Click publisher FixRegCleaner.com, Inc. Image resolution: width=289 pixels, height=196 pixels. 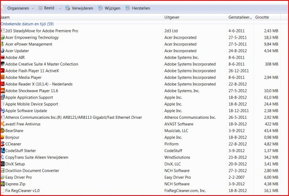point(185,191)
